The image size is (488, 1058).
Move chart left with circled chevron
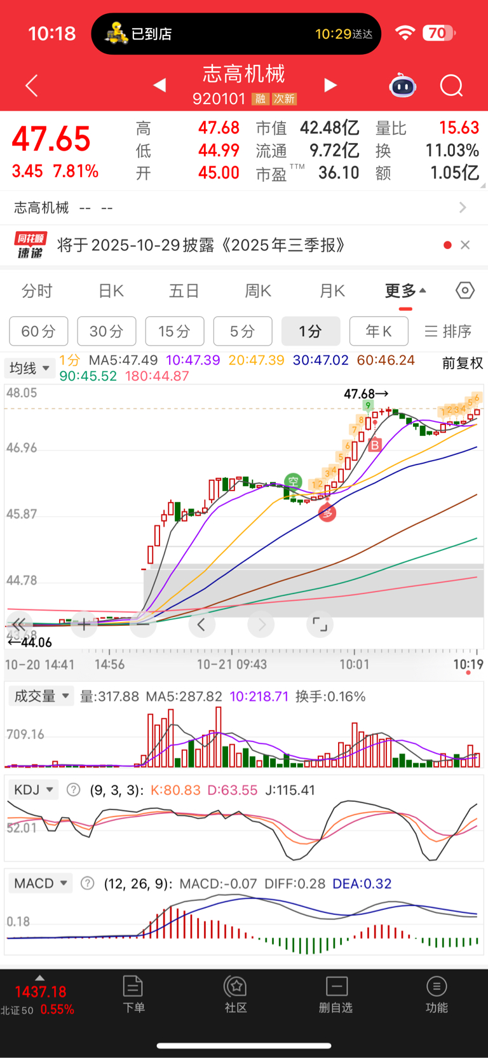coord(201,625)
